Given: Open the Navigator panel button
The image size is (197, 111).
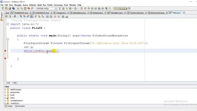Looking at the screenshot, I should pyautogui.click(x=20, y=106).
